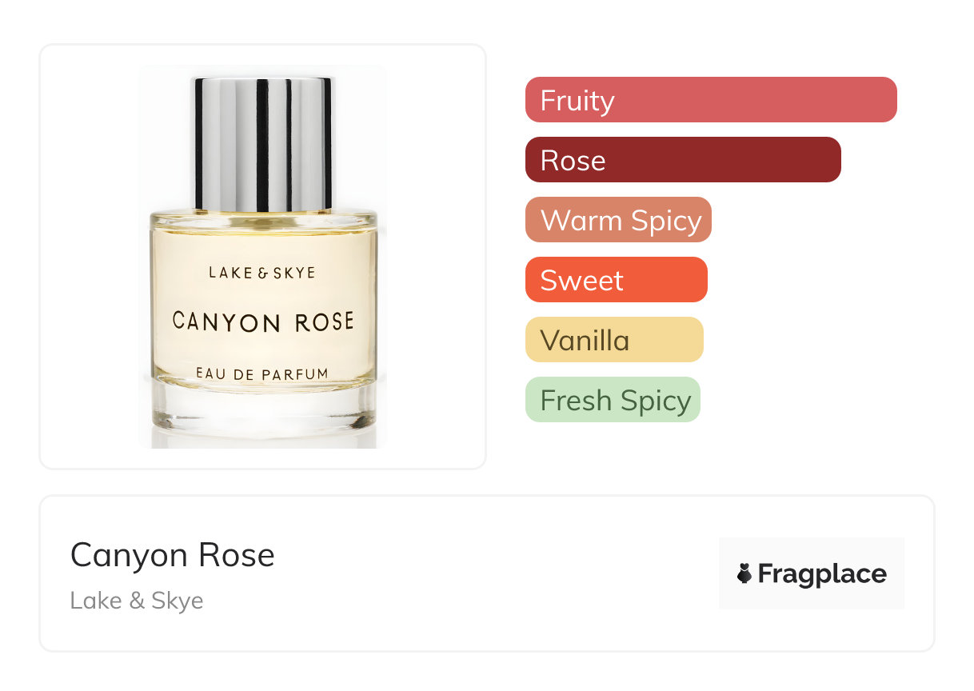
Task: Click the silver cap of the perfume bottle
Action: (263, 143)
